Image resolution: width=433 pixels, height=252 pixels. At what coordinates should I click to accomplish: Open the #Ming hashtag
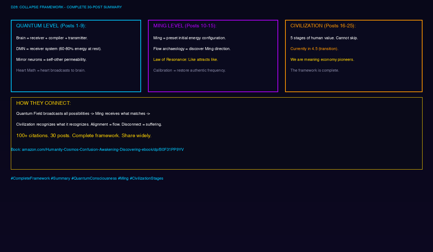pyautogui.click(x=123, y=178)
